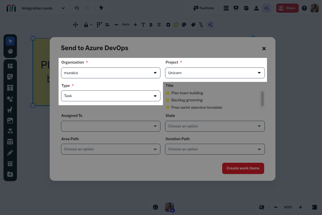The height and width of the screenshot is (215, 322).
Task: Click the 142% zoom level
Action: [288, 207]
